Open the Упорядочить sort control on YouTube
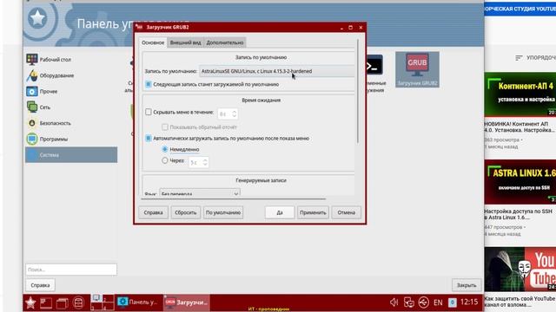 click(x=535, y=57)
